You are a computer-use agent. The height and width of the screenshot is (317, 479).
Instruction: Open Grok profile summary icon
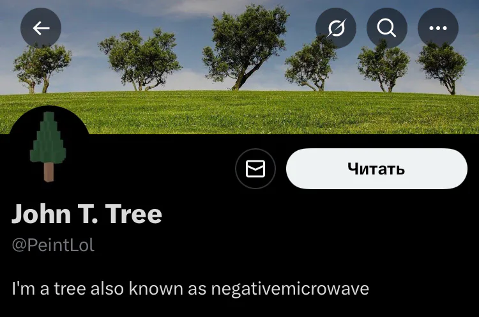[336, 28]
